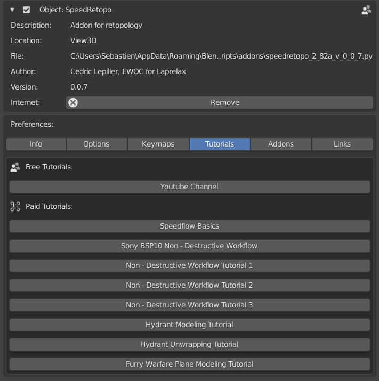379x381 pixels.
Task: Open the Youtube Channel link
Action: point(190,187)
